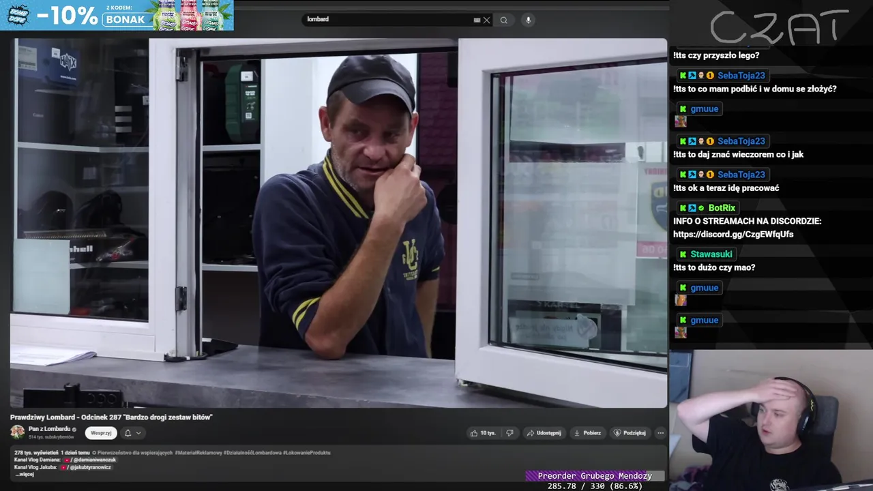Open the #DziałalnośćLombardowa hashtag

(252, 453)
